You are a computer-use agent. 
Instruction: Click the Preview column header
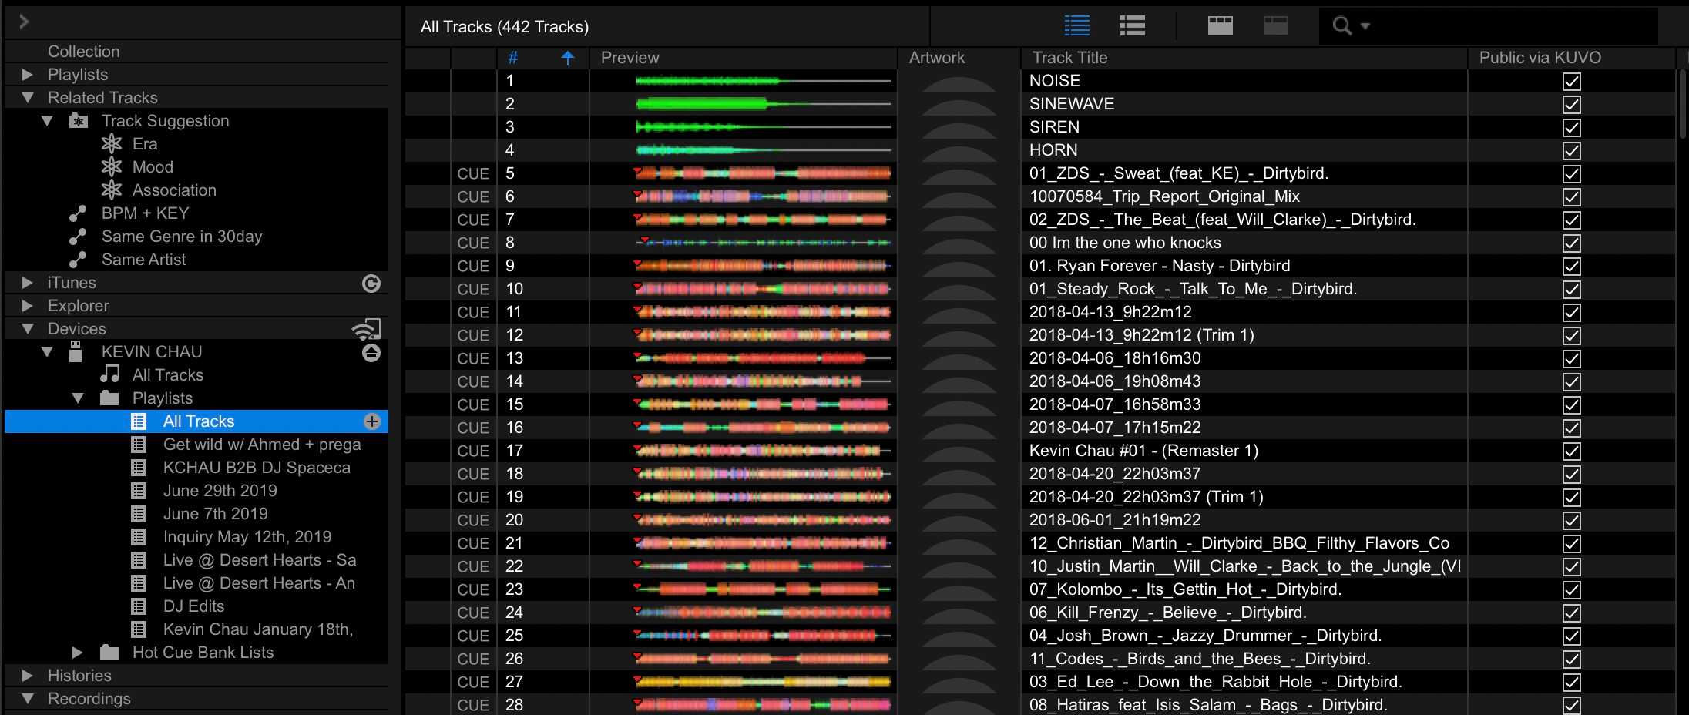pos(630,58)
